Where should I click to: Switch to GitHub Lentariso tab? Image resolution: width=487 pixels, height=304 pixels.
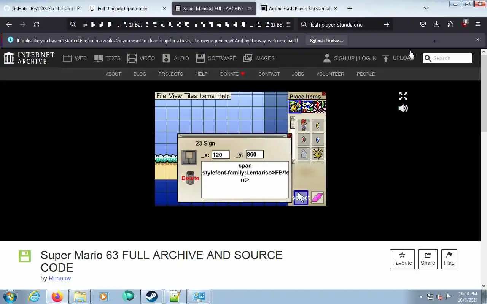pyautogui.click(x=42, y=8)
